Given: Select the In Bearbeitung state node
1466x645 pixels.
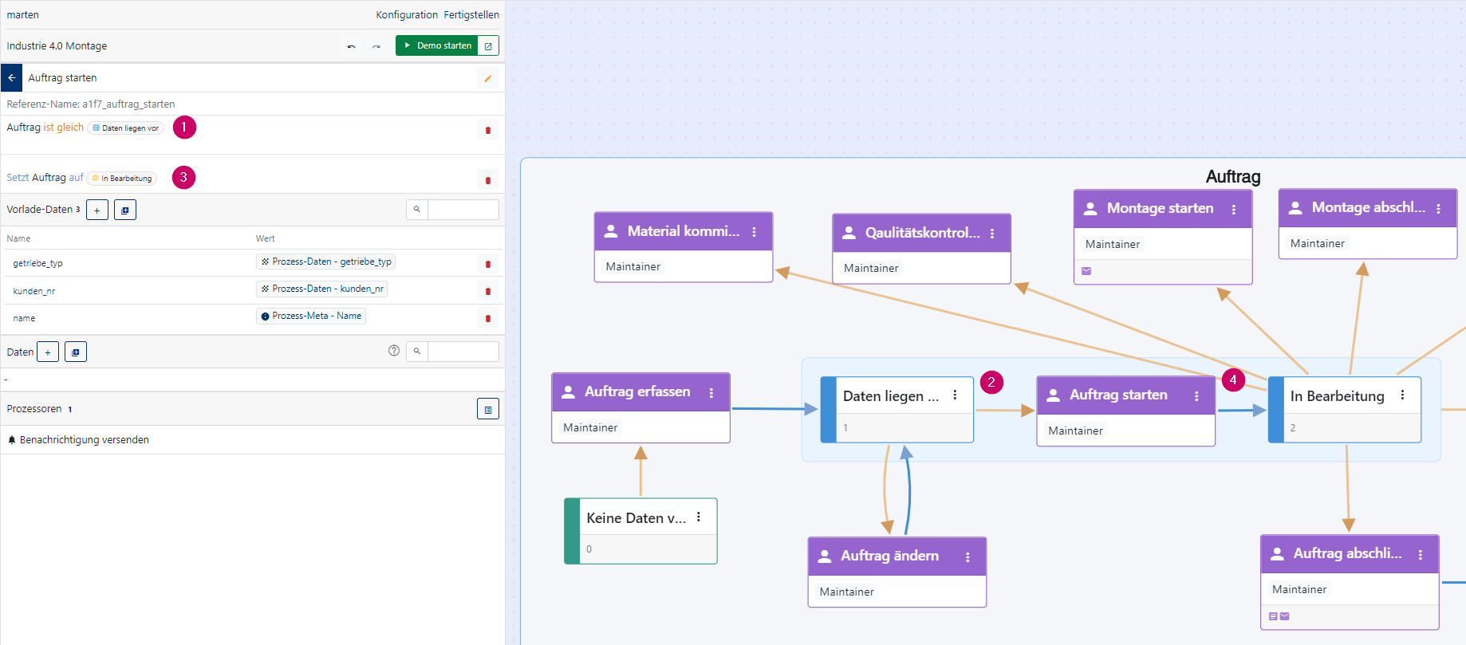Looking at the screenshot, I should (1345, 410).
